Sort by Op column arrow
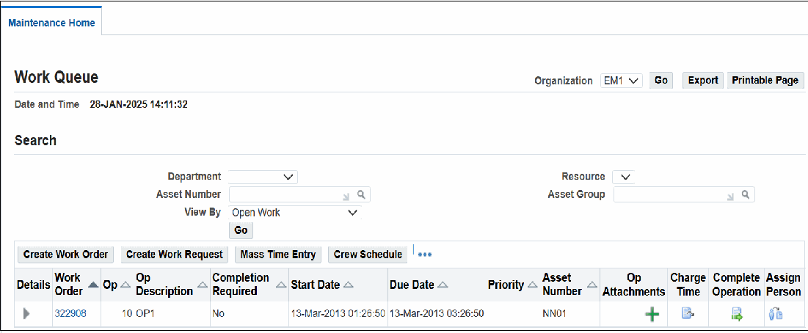This screenshot has width=808, height=333. 125,285
